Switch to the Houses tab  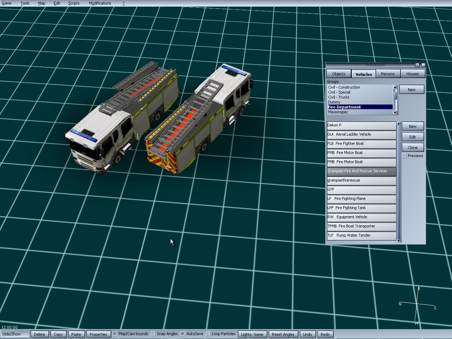pyautogui.click(x=412, y=74)
